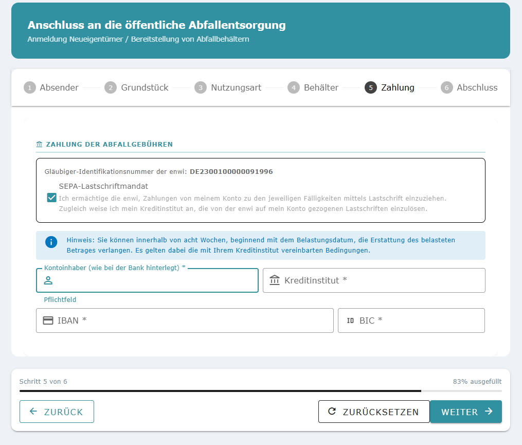Click the Zurück button

point(57,412)
